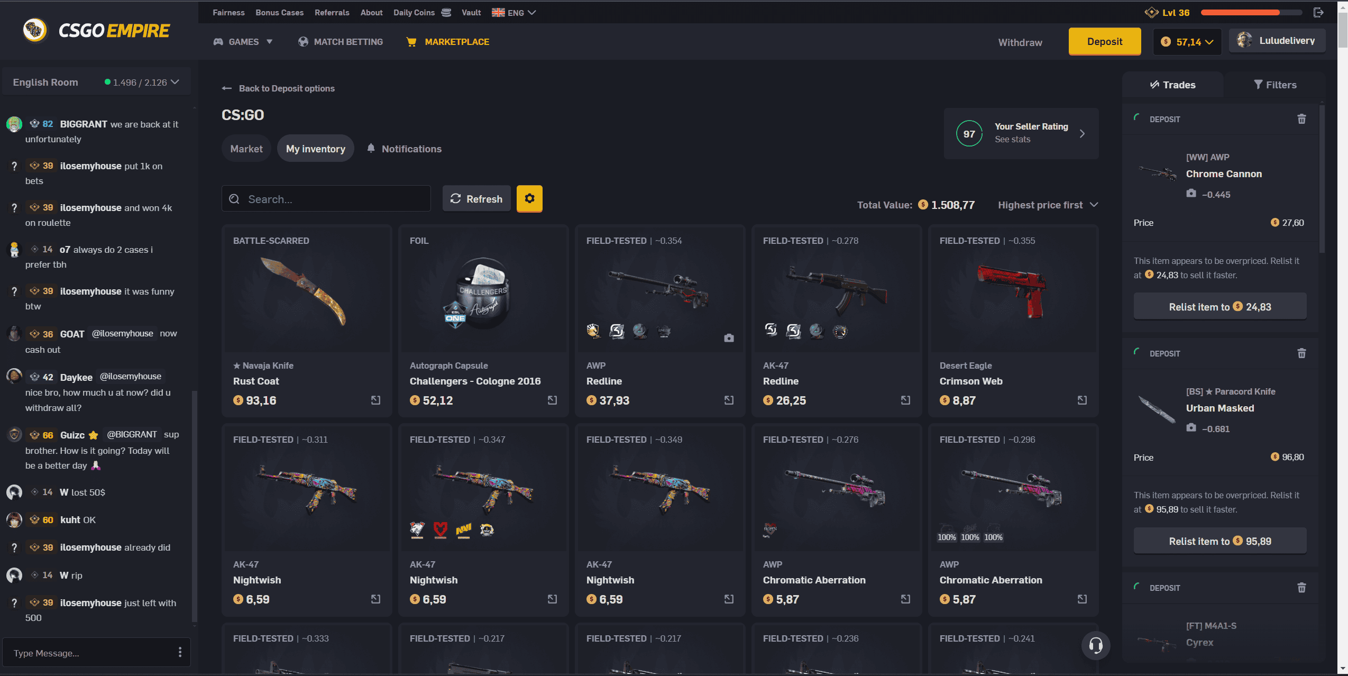
Task: Click @ilosemyhouse mention in GOAT's message
Action: (x=122, y=333)
